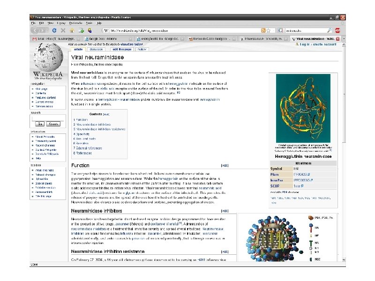This screenshot has height=281, width=375.
Task: Open the File menu
Action: click(x=33, y=23)
